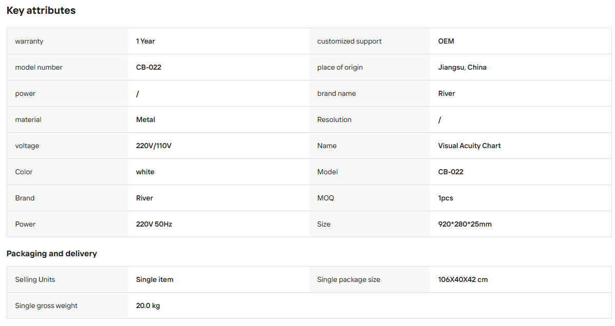The height and width of the screenshot is (326, 615).
Task: Click the brand name value River
Action: coord(446,93)
